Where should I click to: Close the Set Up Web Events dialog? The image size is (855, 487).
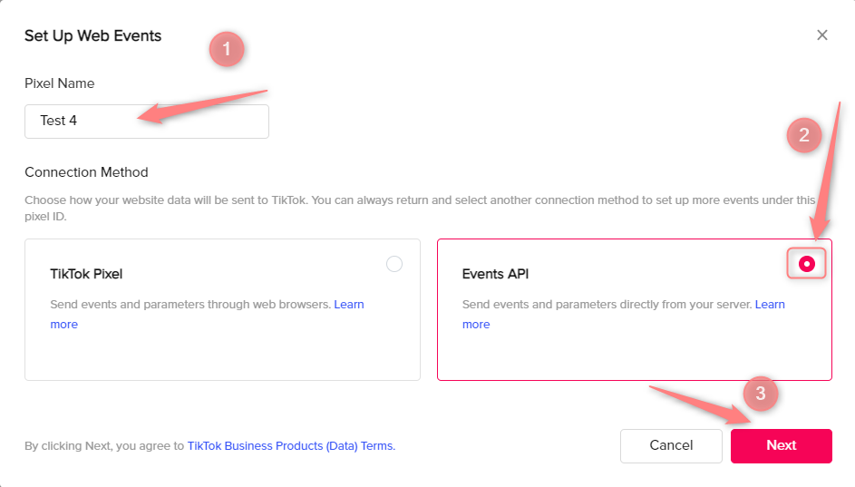(x=822, y=35)
